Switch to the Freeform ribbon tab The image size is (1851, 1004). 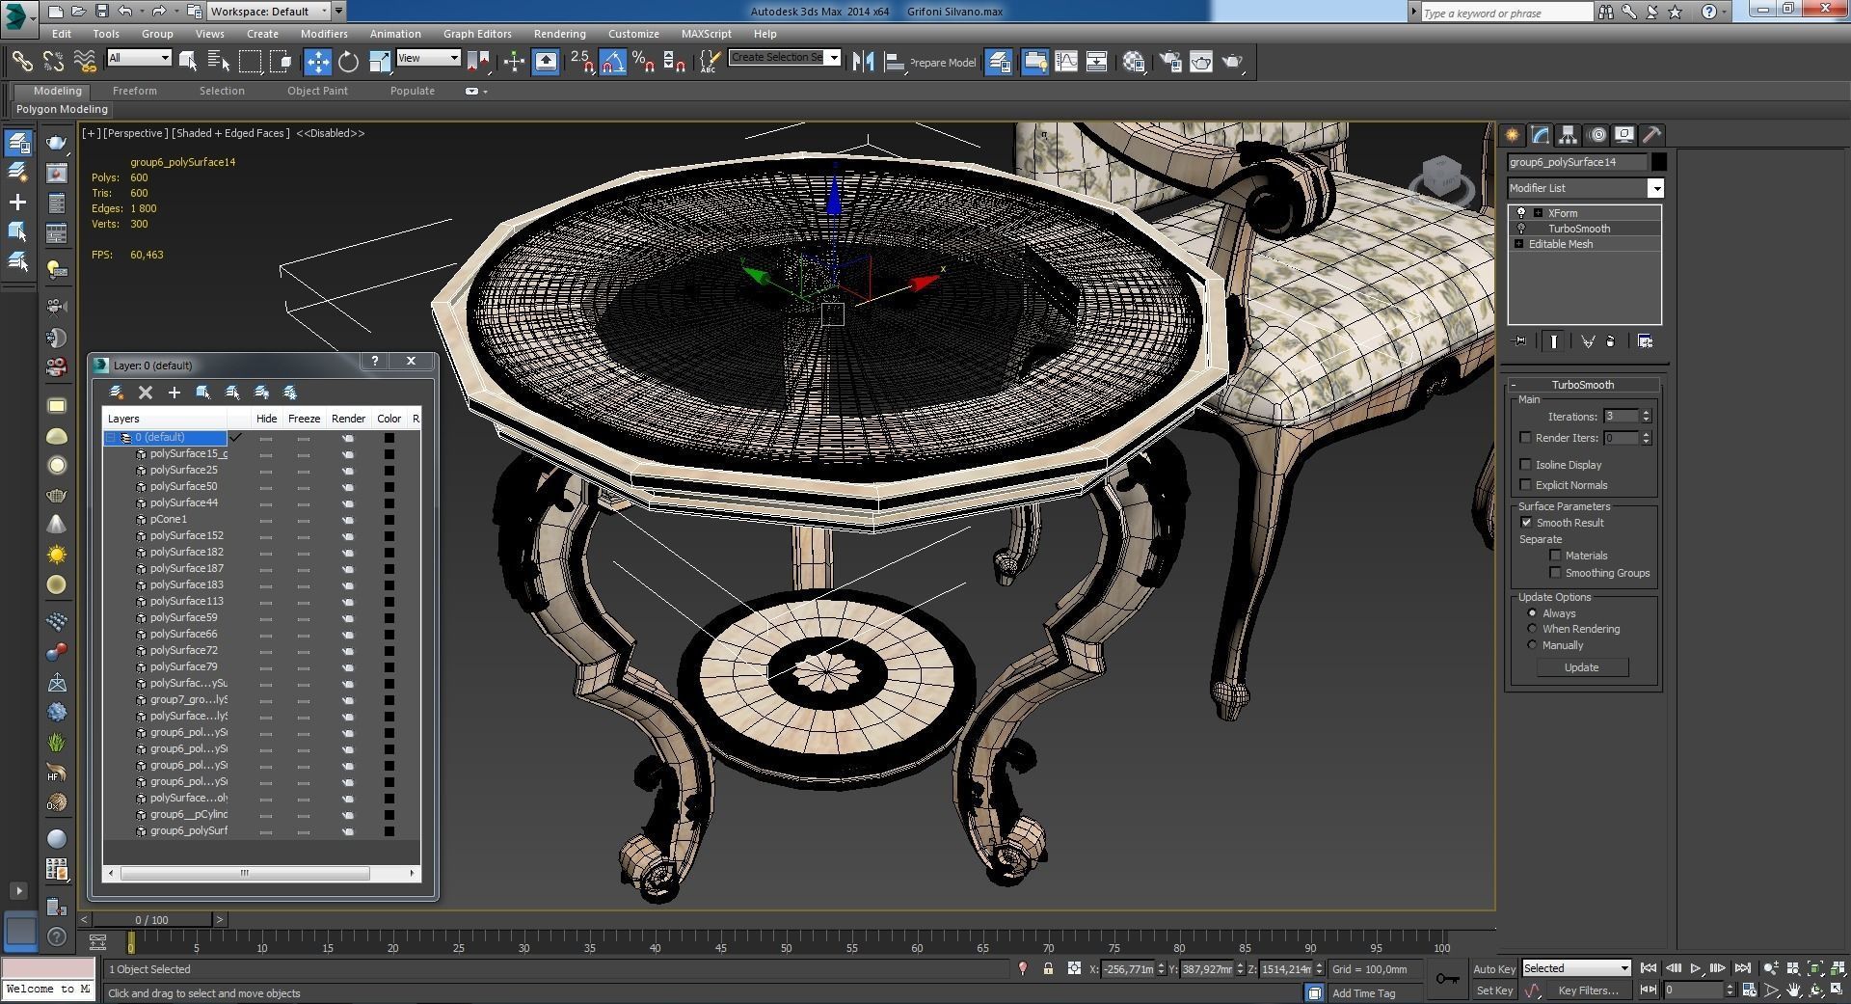tap(134, 91)
